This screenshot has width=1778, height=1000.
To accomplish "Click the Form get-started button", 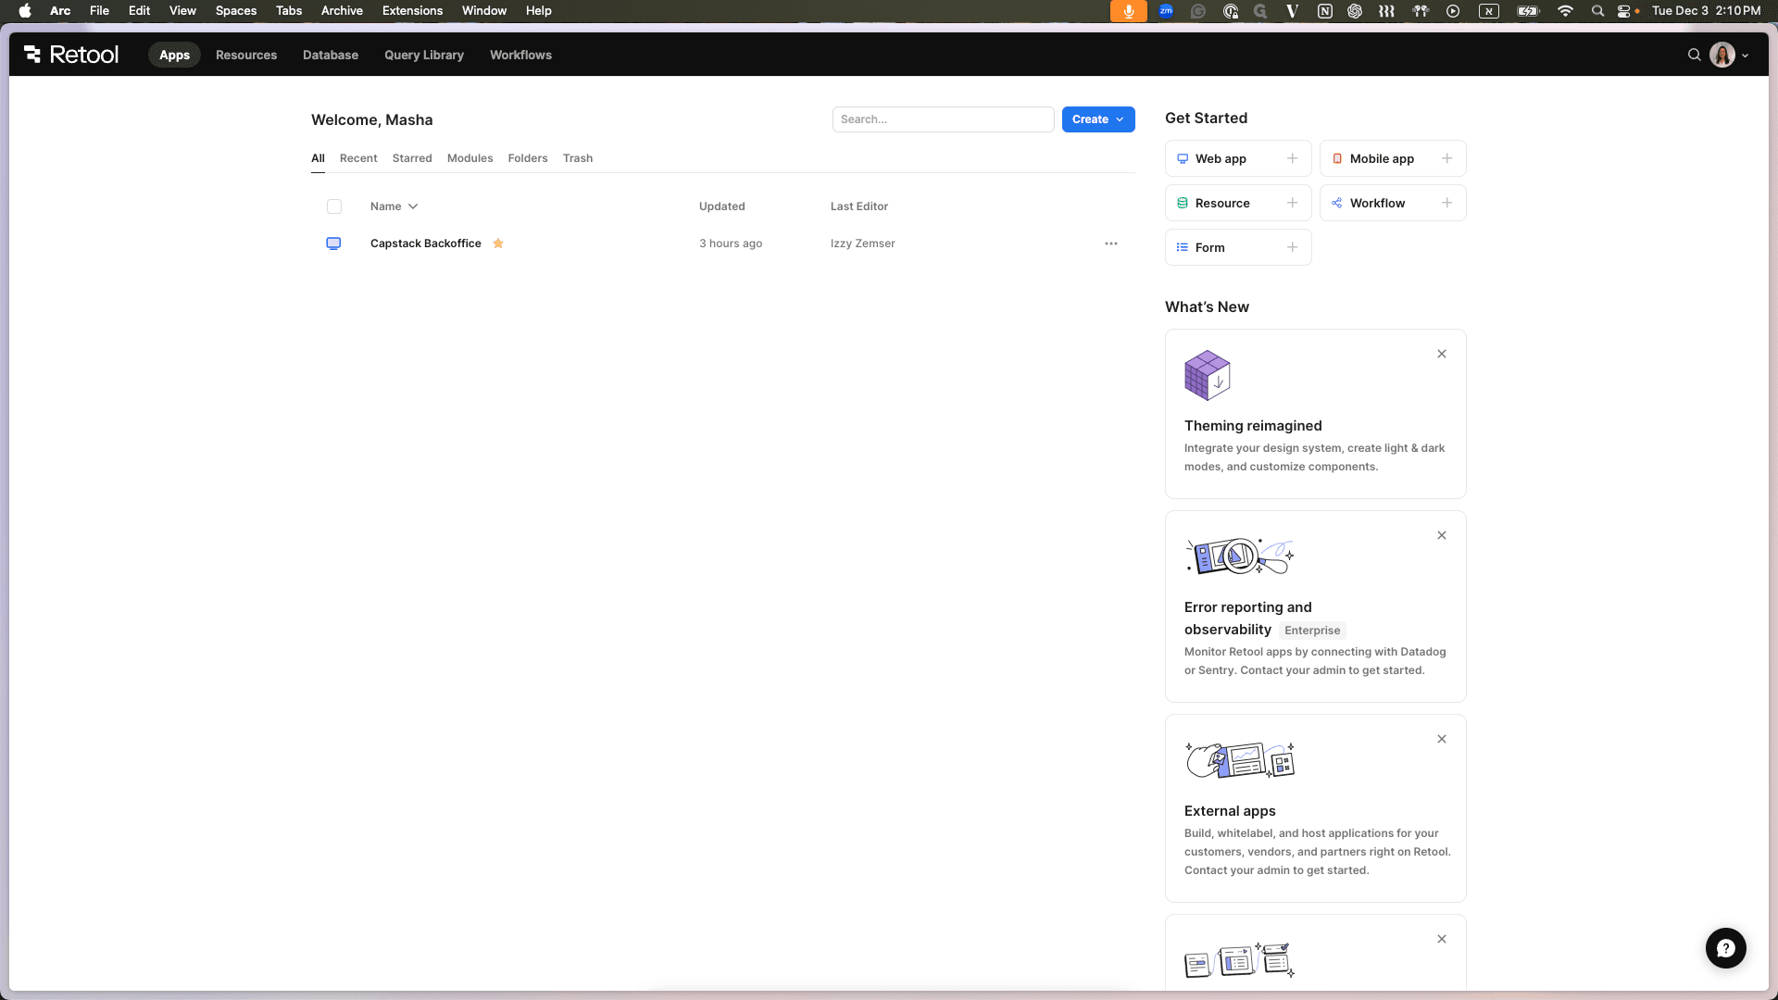I will (1238, 247).
